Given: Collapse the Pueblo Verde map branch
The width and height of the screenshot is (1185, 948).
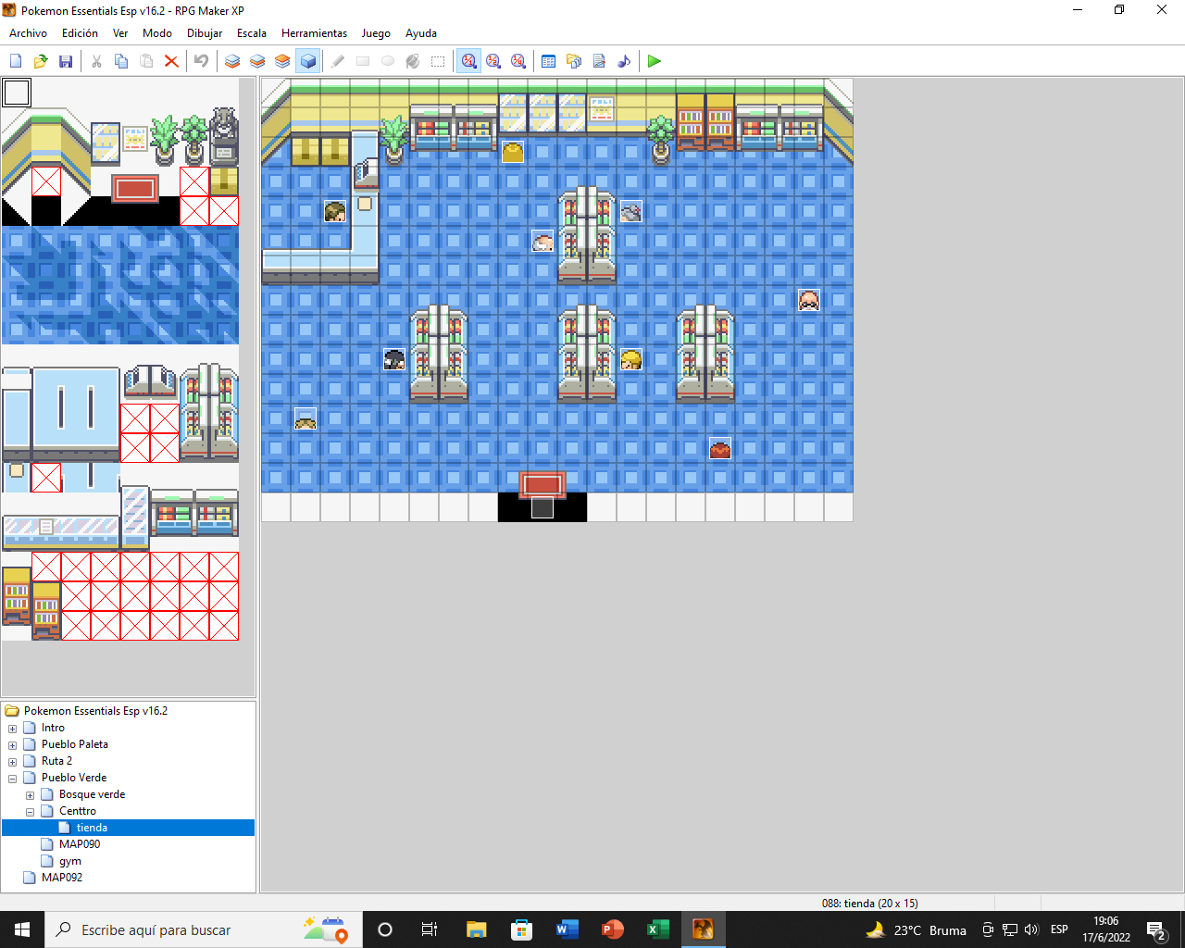Looking at the screenshot, I should click(x=12, y=779).
